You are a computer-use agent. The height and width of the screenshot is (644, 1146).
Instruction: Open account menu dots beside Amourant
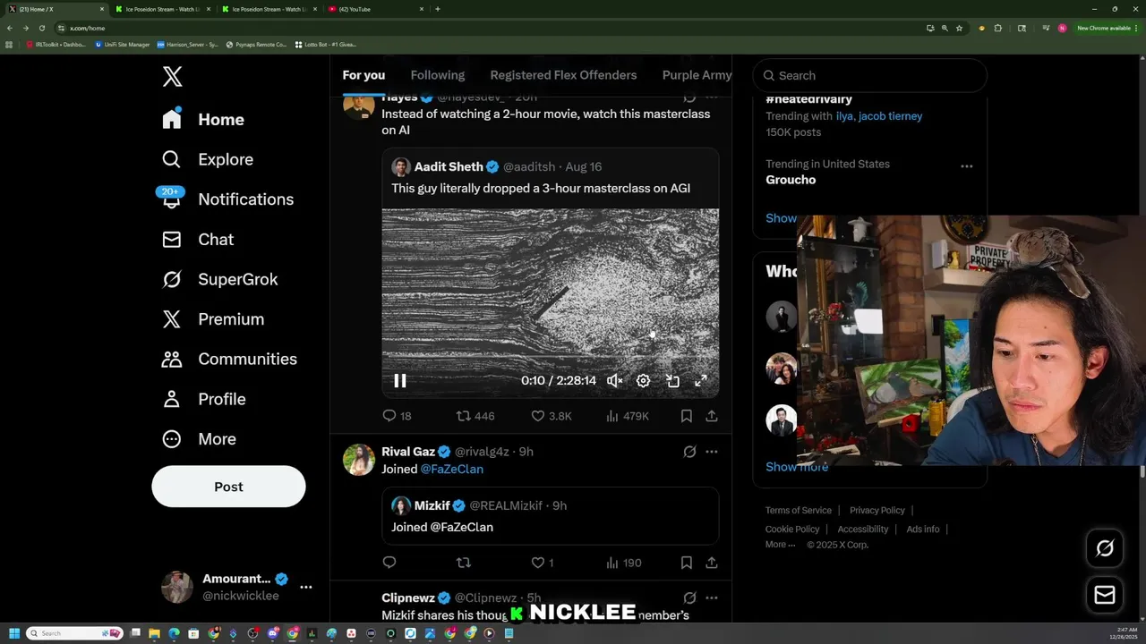click(306, 587)
